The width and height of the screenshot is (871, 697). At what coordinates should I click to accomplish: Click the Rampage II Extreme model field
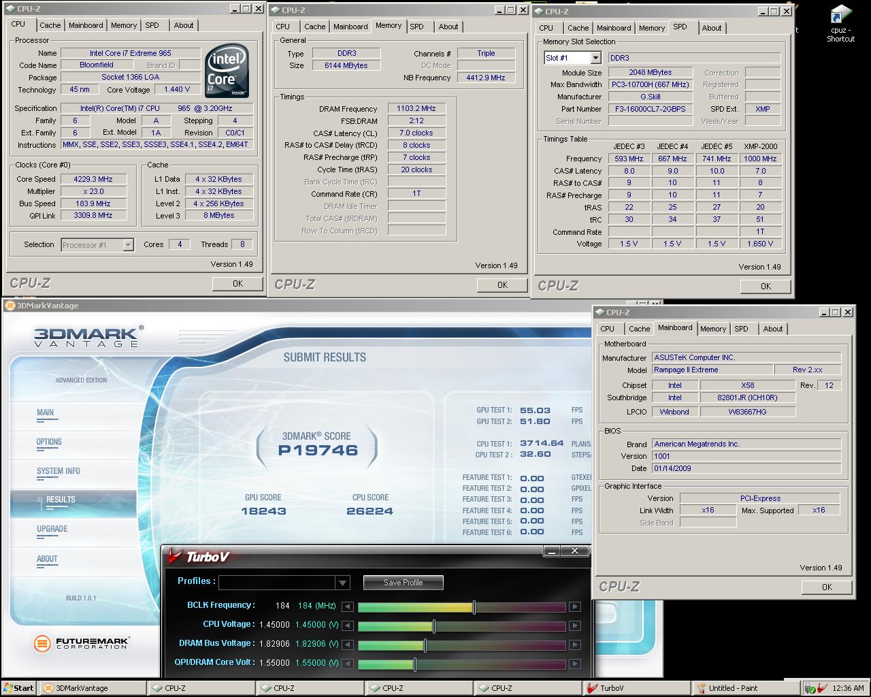pyautogui.click(x=712, y=370)
